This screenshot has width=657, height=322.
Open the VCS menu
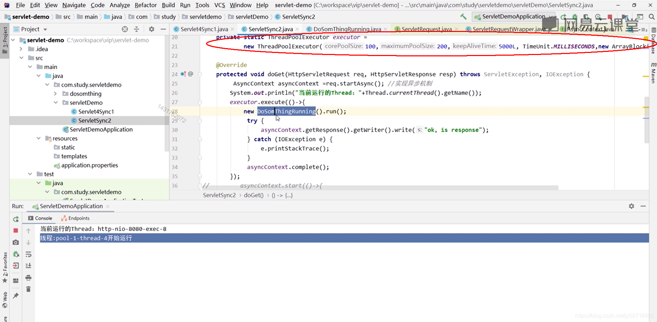[220, 5]
